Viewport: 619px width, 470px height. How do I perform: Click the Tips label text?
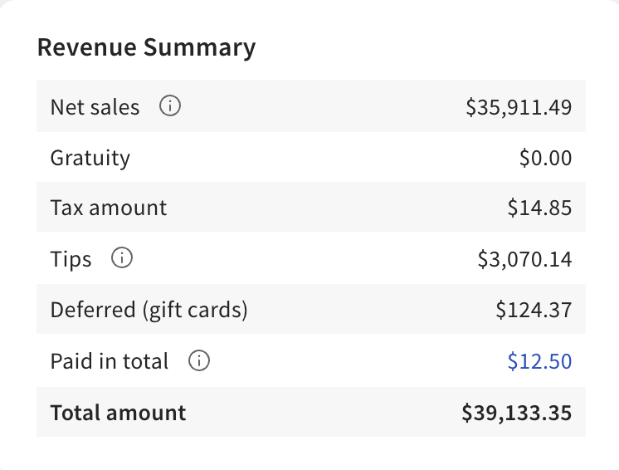[x=71, y=260]
